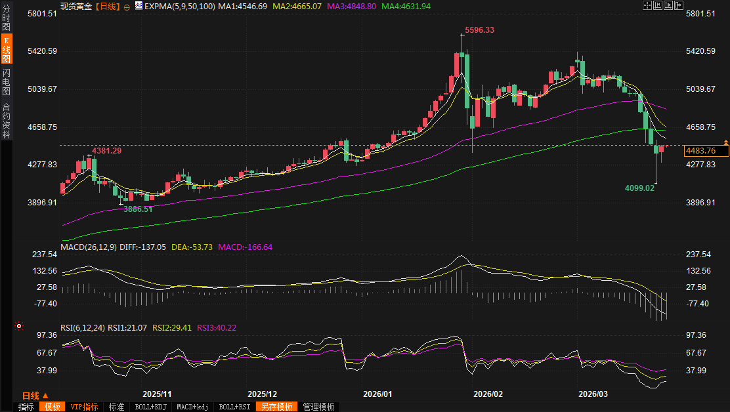This screenshot has height=412, width=730.
Task: Click the crosshair cursor icon at top right
Action: [647, 5]
